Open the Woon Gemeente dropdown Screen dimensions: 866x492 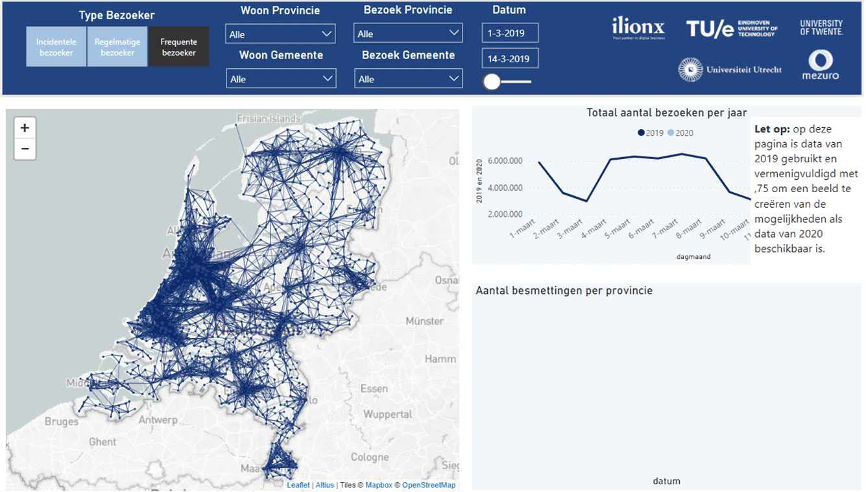[x=280, y=79]
